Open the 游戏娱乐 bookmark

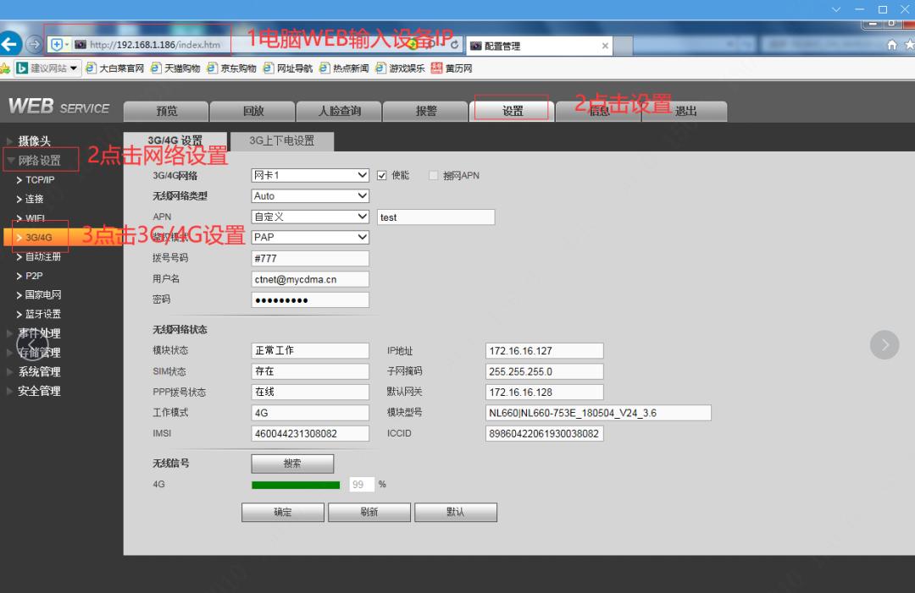[x=400, y=69]
